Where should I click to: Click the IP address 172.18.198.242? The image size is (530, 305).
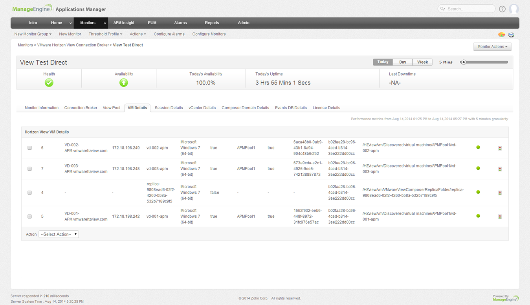click(126, 216)
